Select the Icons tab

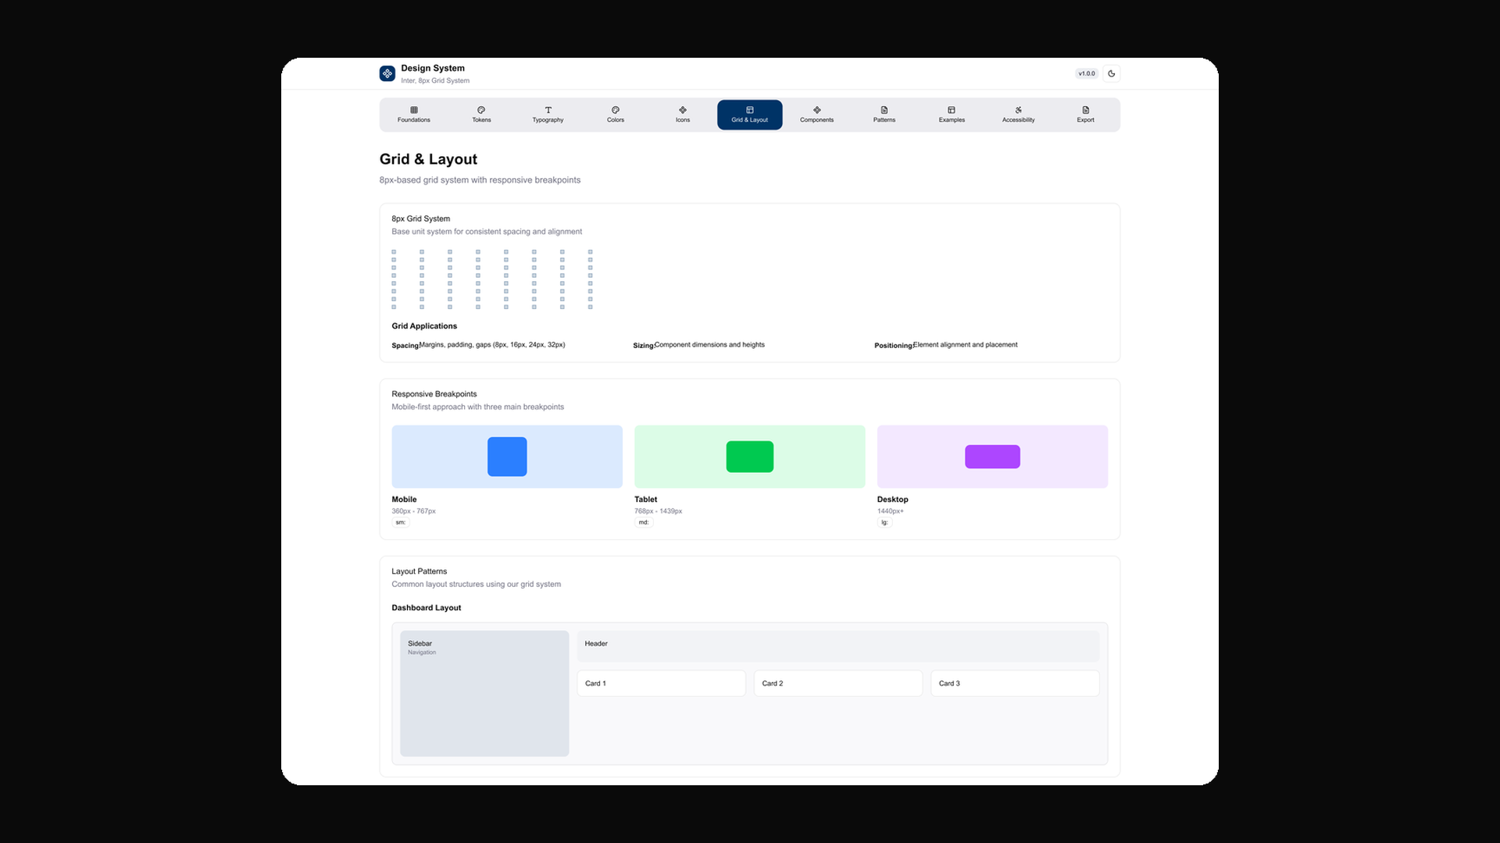coord(683,115)
